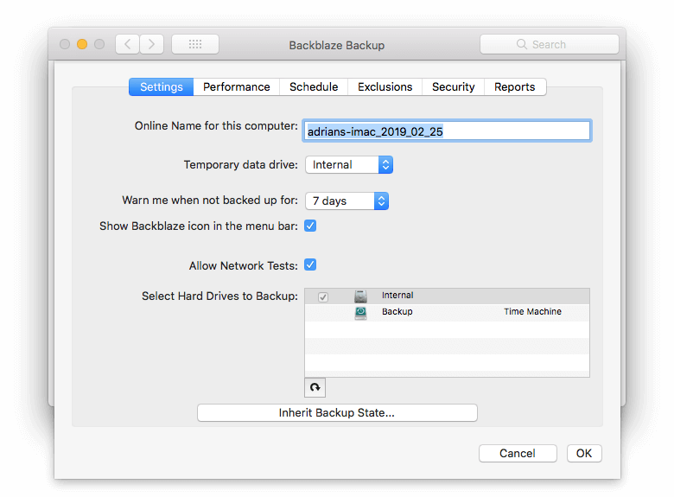Viewport: 674px width, 497px height.
Task: Select the Internal drive row text
Action: [397, 296]
